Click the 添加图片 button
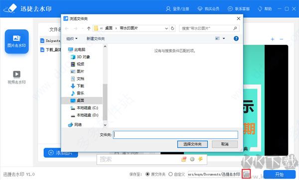299x180 pixels. tap(61, 153)
